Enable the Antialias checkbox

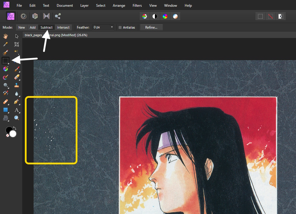click(x=120, y=27)
